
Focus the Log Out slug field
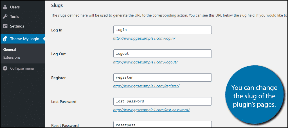click(162, 54)
